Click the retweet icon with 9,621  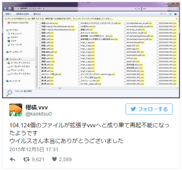(x=26, y=159)
